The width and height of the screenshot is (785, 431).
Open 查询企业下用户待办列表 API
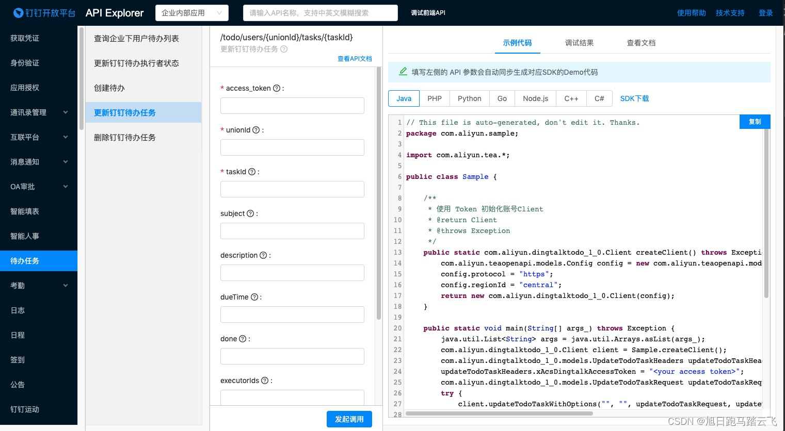coord(143,39)
